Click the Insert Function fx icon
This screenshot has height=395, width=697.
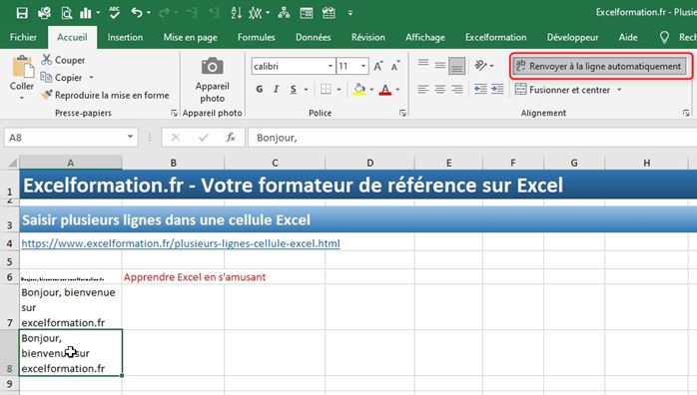[231, 138]
